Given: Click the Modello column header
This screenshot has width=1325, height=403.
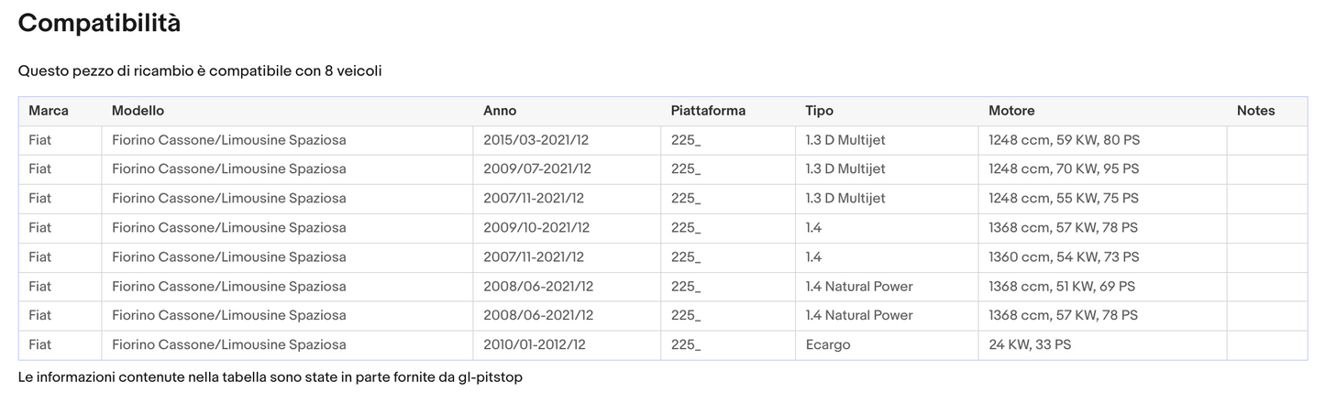Looking at the screenshot, I should [x=138, y=111].
